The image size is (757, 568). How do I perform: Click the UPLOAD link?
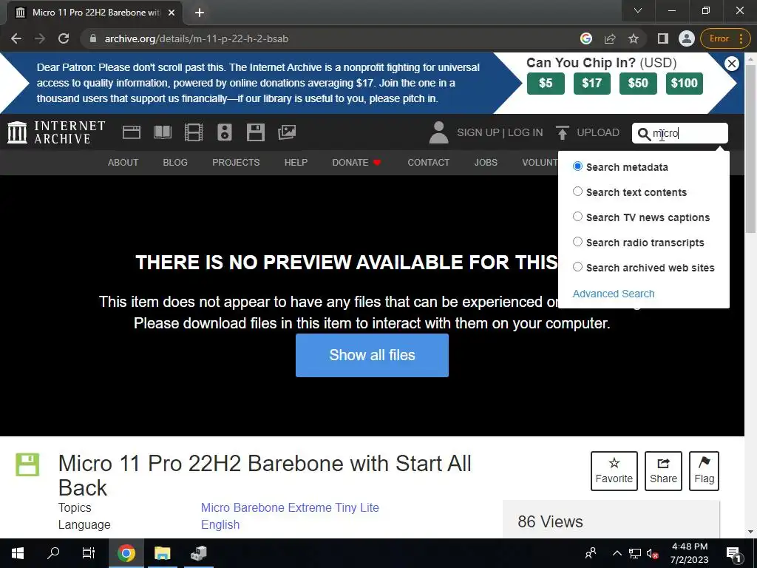597,132
